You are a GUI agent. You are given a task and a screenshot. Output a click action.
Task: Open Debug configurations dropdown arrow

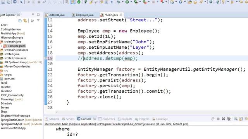(x=122, y=2)
